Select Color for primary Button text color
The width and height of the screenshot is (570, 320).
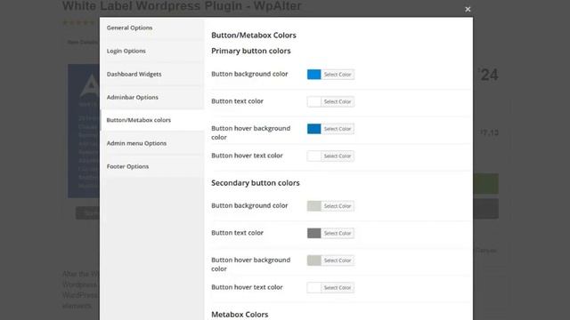338,101
